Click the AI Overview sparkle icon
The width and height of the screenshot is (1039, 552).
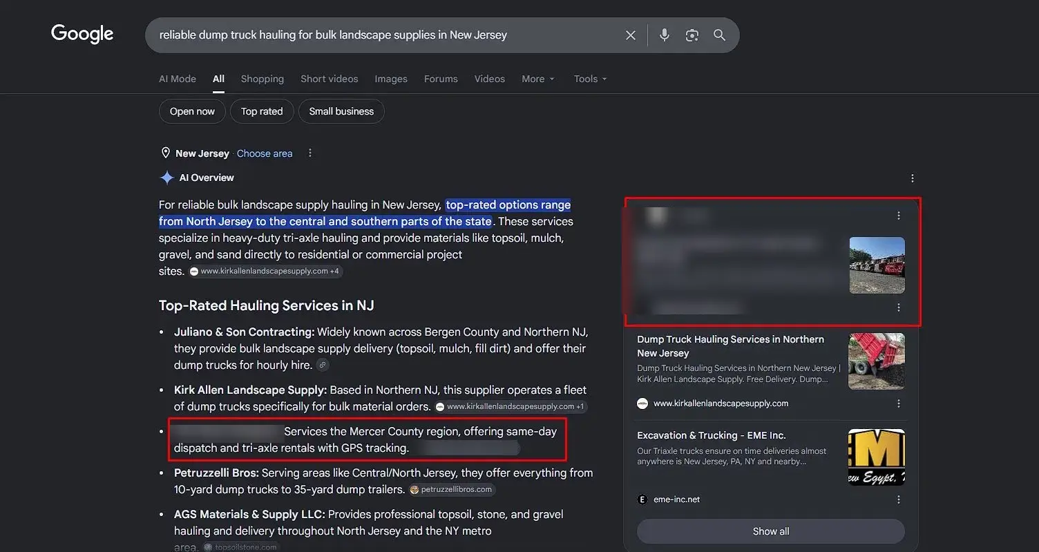point(166,178)
